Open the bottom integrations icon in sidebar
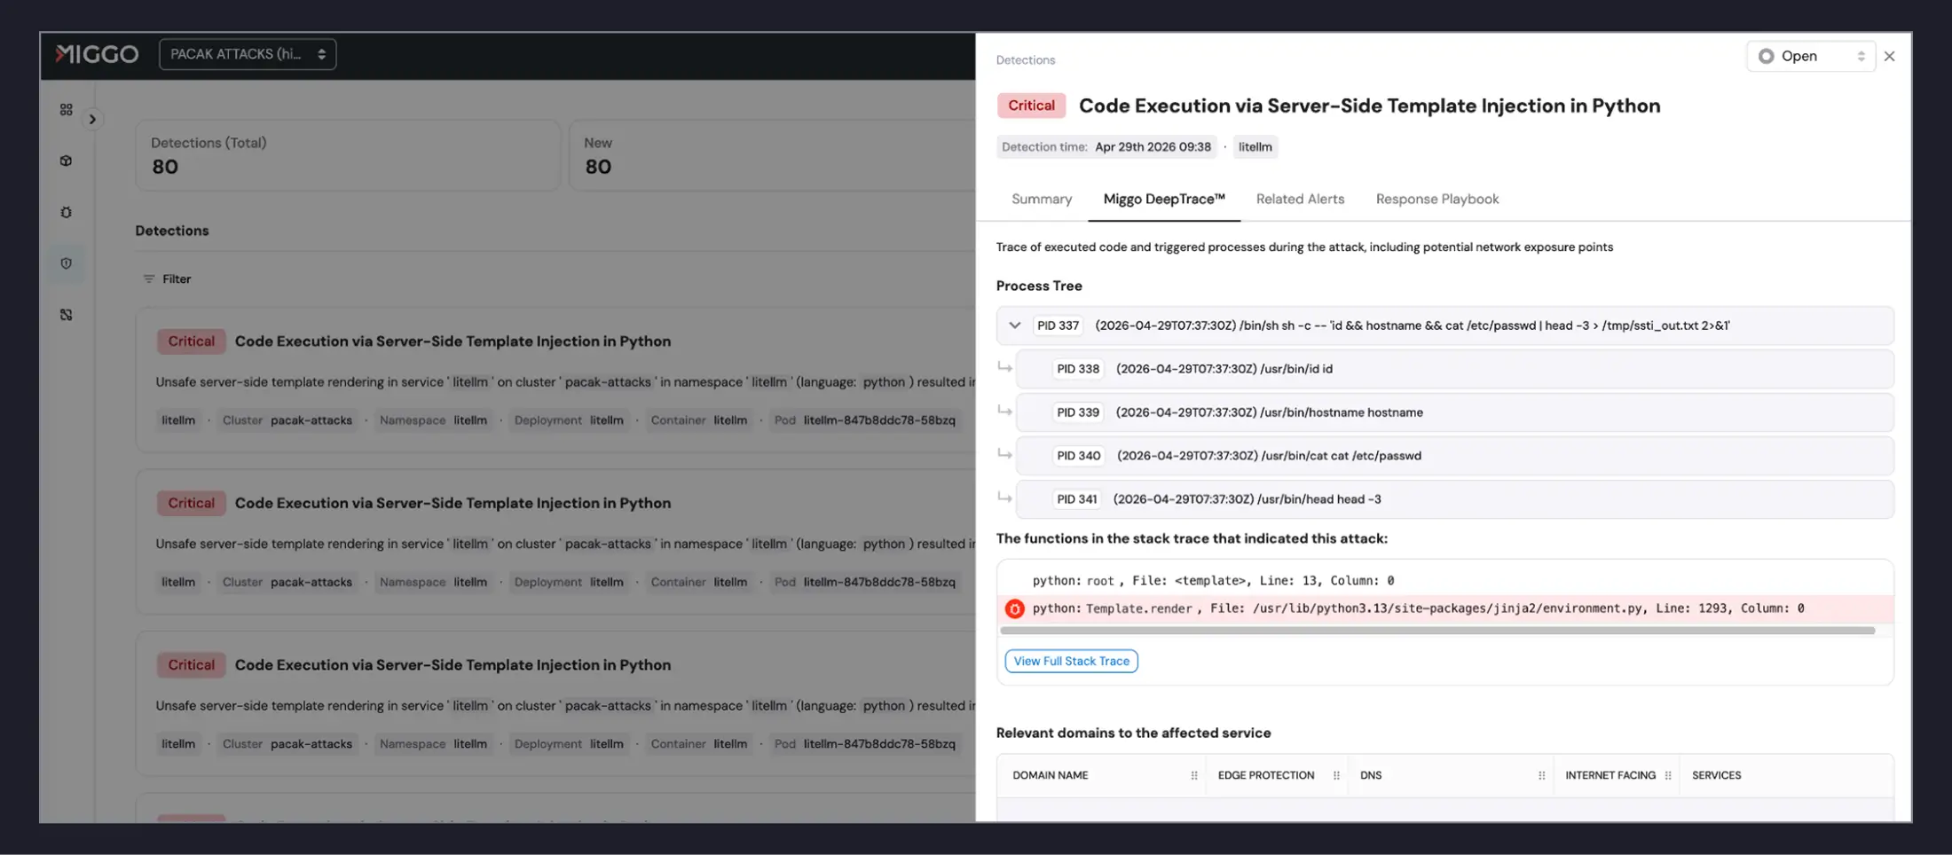Viewport: 1952px width, 855px height. point(67,315)
